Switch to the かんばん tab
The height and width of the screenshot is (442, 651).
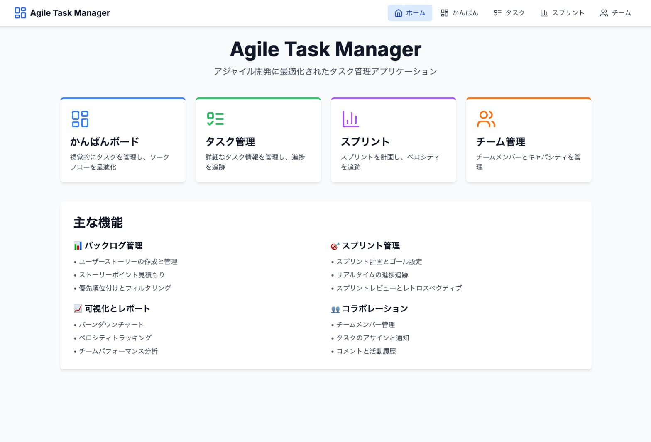460,13
